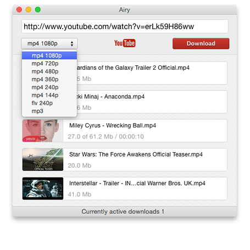This screenshot has width=250, height=250.
Task: Select mp4 144p format option
Action: tap(49, 95)
